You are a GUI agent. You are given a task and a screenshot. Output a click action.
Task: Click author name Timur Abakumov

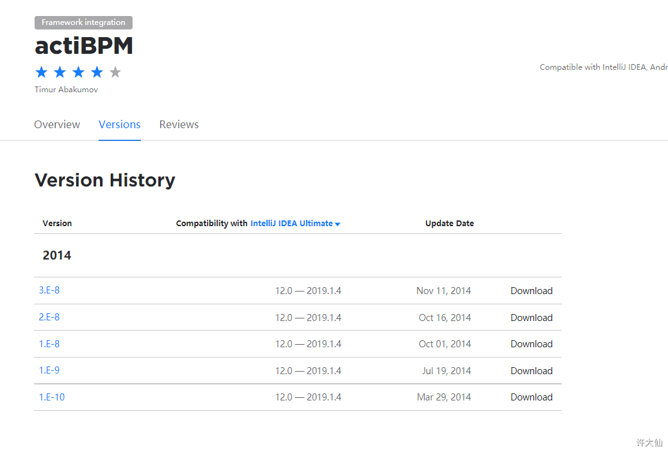[x=66, y=90]
